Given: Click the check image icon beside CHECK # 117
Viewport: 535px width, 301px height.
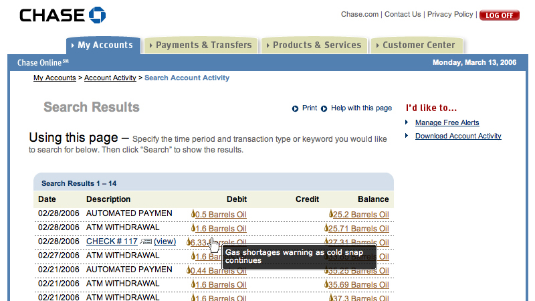Looking at the screenshot, I should (x=146, y=241).
